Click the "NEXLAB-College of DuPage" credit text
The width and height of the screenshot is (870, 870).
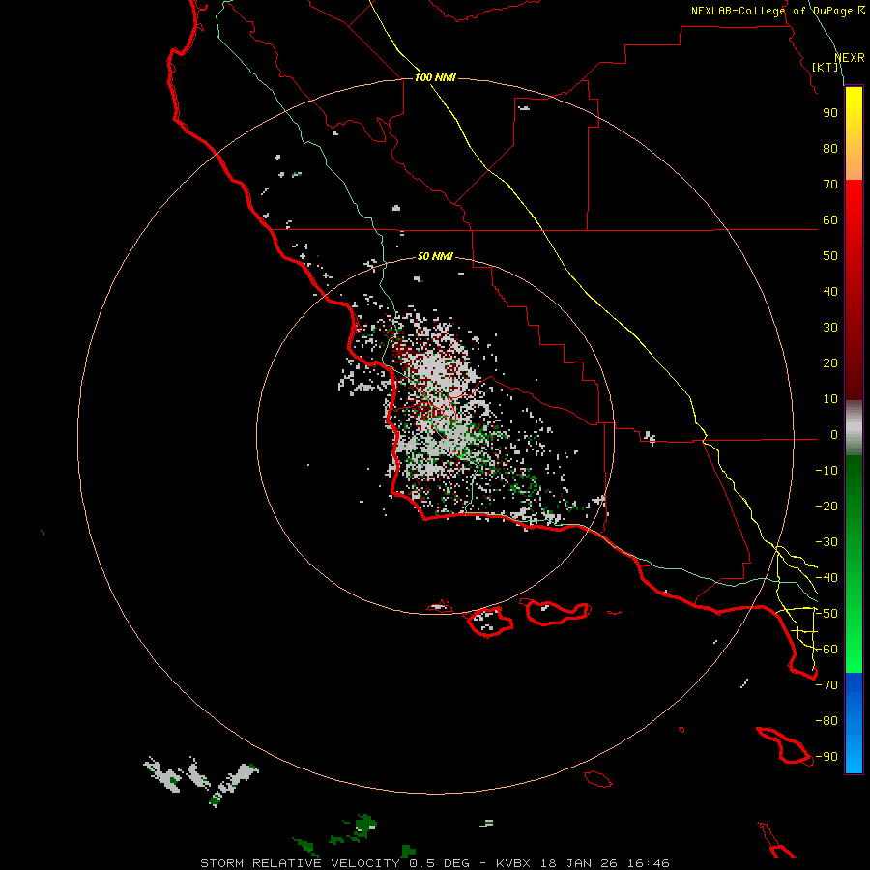tap(773, 11)
